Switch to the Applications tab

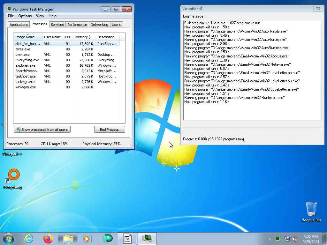[19, 25]
